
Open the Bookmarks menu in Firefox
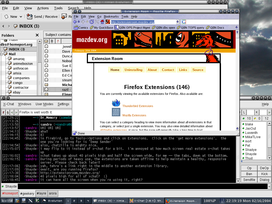111,16
